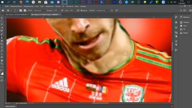This screenshot has width=192, height=108.
Task: Click the zoom percentage field at bottom
Action: point(7,103)
